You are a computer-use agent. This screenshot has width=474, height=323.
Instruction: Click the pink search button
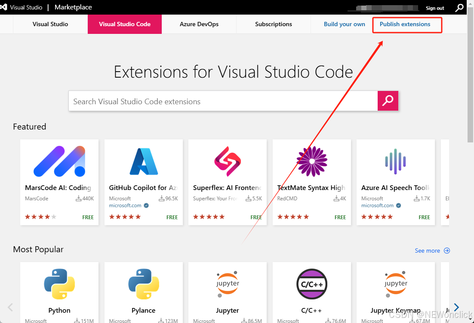[388, 101]
